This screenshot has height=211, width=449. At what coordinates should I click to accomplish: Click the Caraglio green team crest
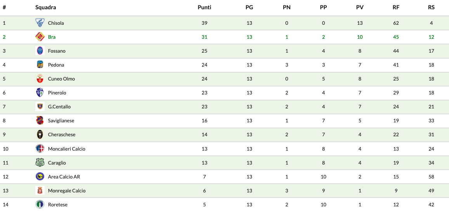click(40, 163)
